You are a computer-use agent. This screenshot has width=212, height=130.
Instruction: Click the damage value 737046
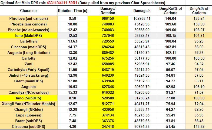(108, 36)
